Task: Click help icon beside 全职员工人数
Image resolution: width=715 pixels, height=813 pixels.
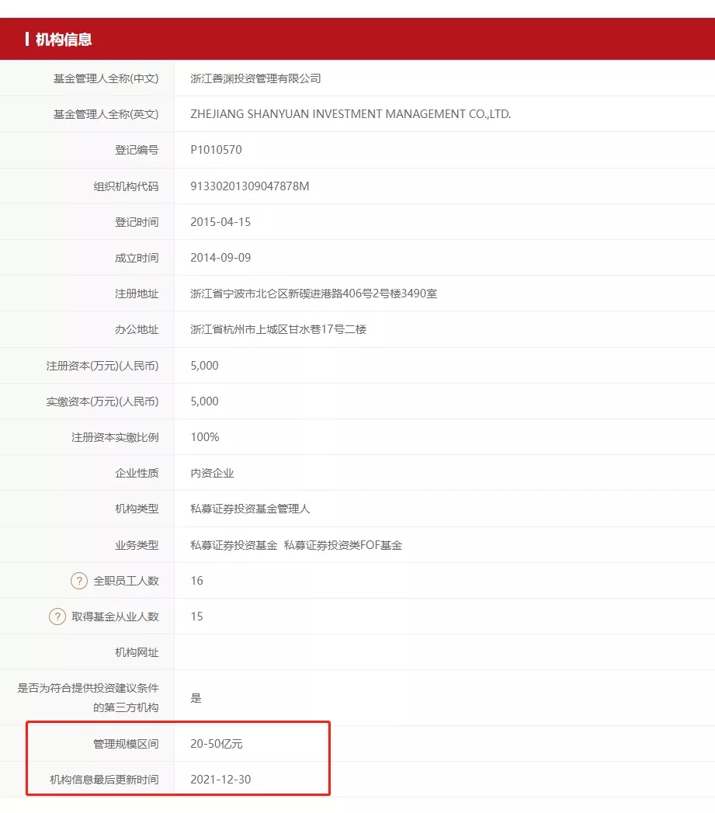Action: (79, 581)
